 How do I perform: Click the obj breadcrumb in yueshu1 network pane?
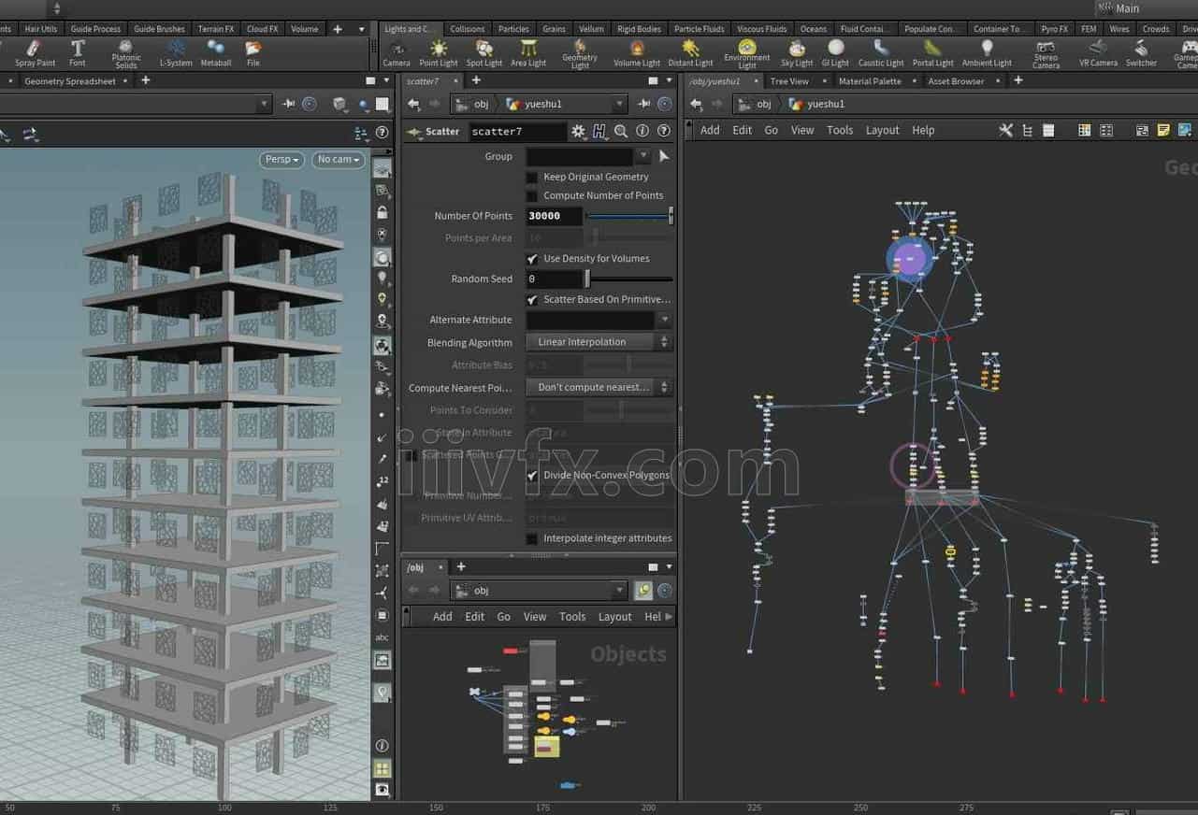pos(764,104)
